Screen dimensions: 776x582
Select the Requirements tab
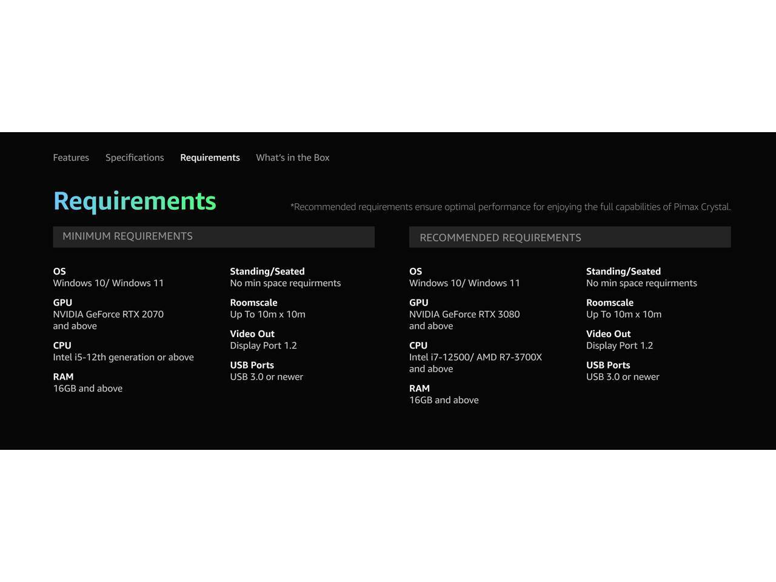(x=210, y=158)
